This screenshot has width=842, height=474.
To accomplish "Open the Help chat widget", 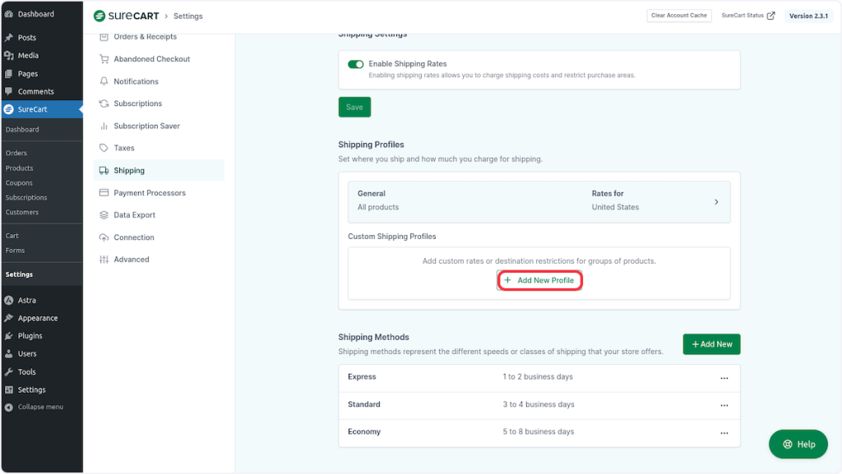I will point(798,444).
